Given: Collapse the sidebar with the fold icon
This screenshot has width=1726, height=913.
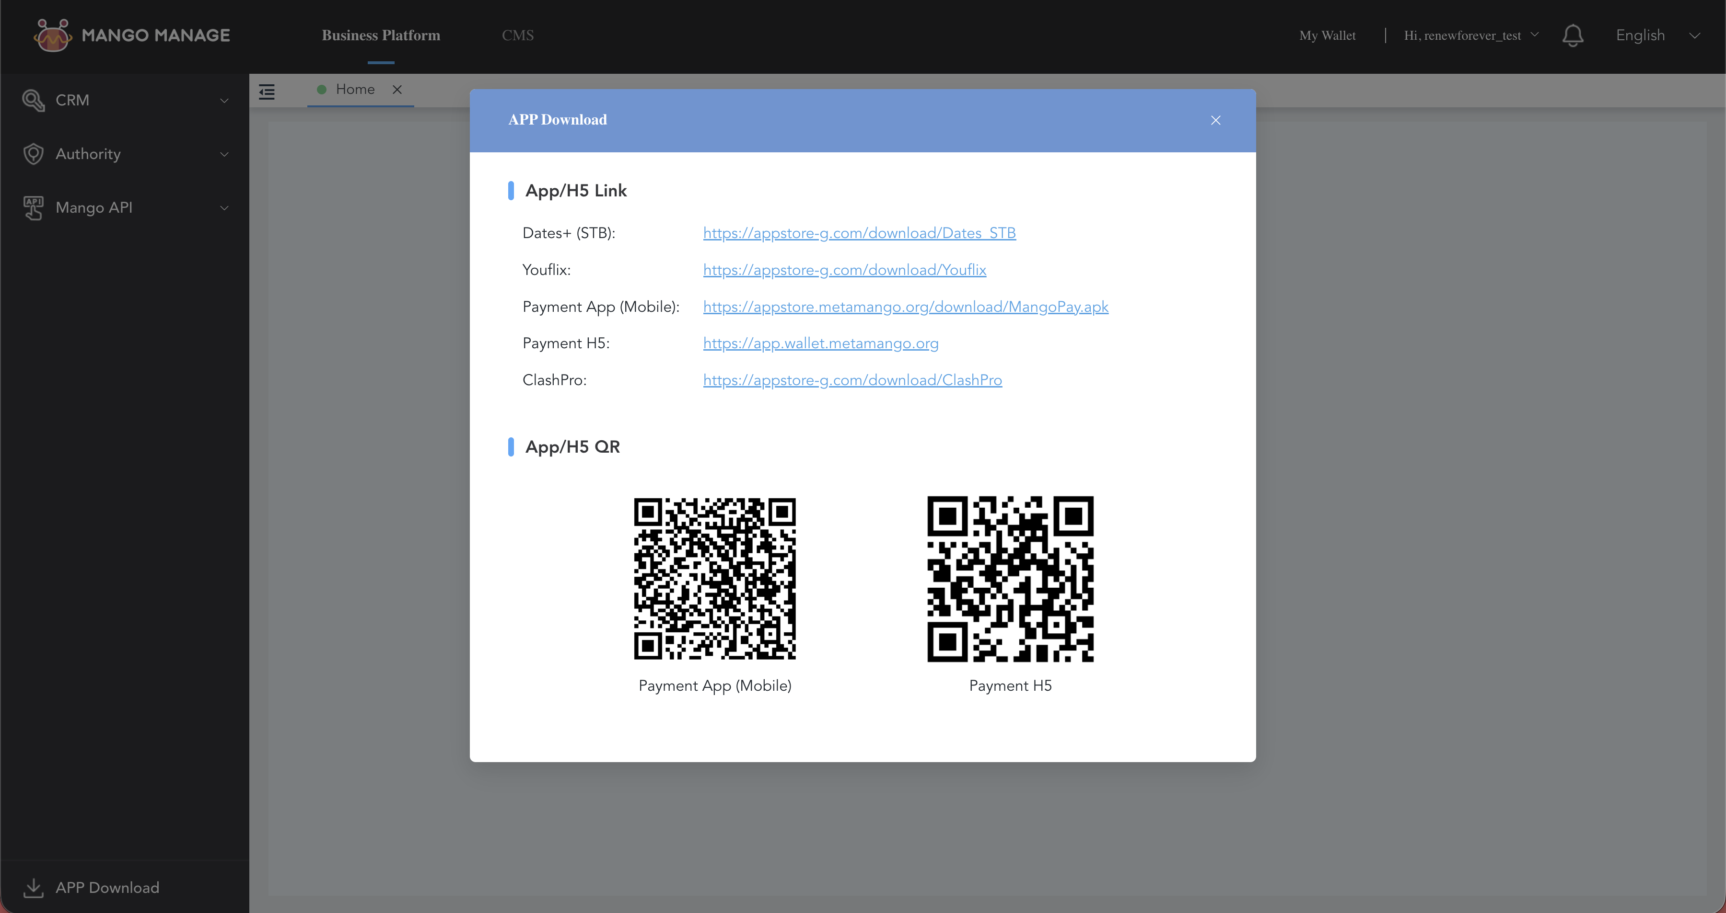Looking at the screenshot, I should coord(267,91).
